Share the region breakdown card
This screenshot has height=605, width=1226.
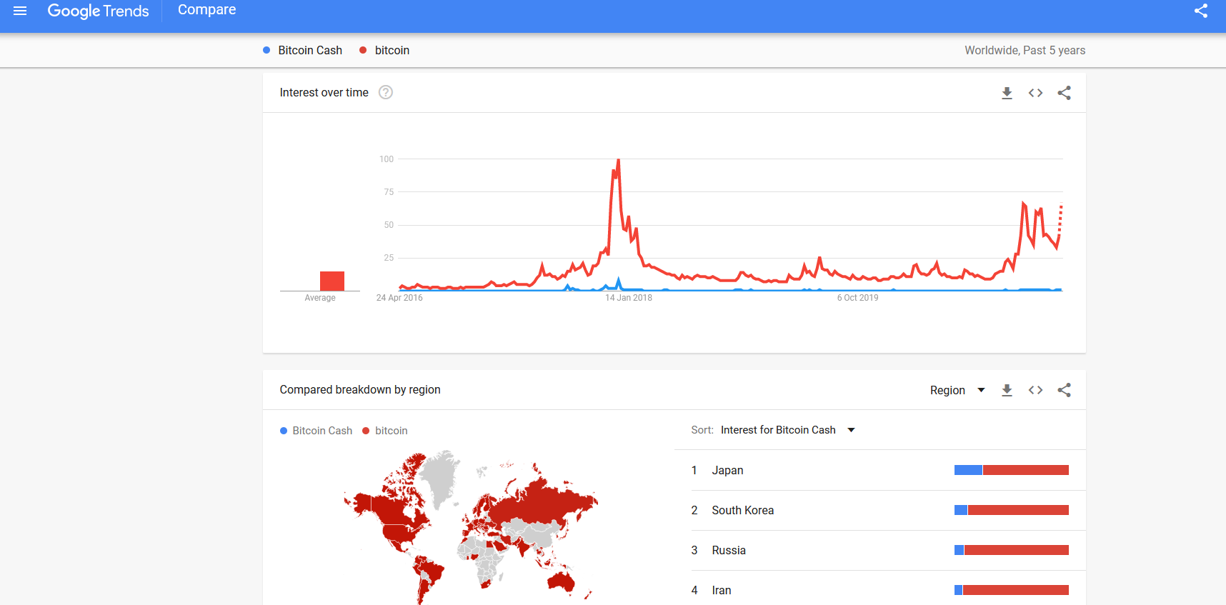(x=1064, y=390)
